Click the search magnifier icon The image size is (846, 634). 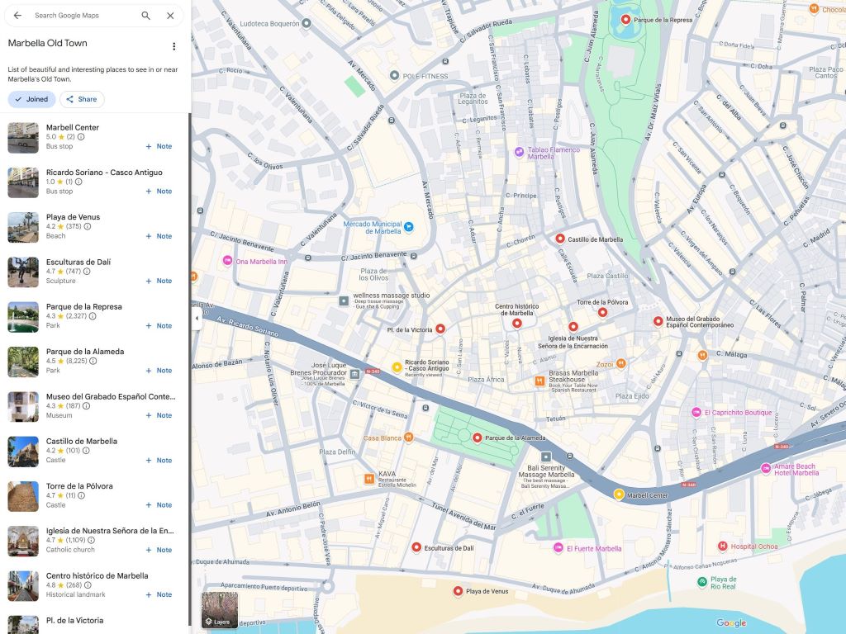pyautogui.click(x=145, y=16)
